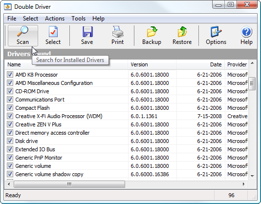Select the Generic volume shadow copy name
The width and height of the screenshot is (261, 204).
(49, 174)
